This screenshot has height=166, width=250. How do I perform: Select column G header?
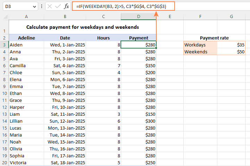pos(231,17)
